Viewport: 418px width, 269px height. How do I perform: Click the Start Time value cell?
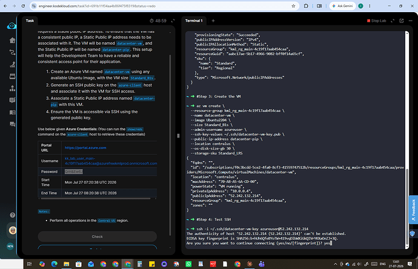(x=91, y=182)
